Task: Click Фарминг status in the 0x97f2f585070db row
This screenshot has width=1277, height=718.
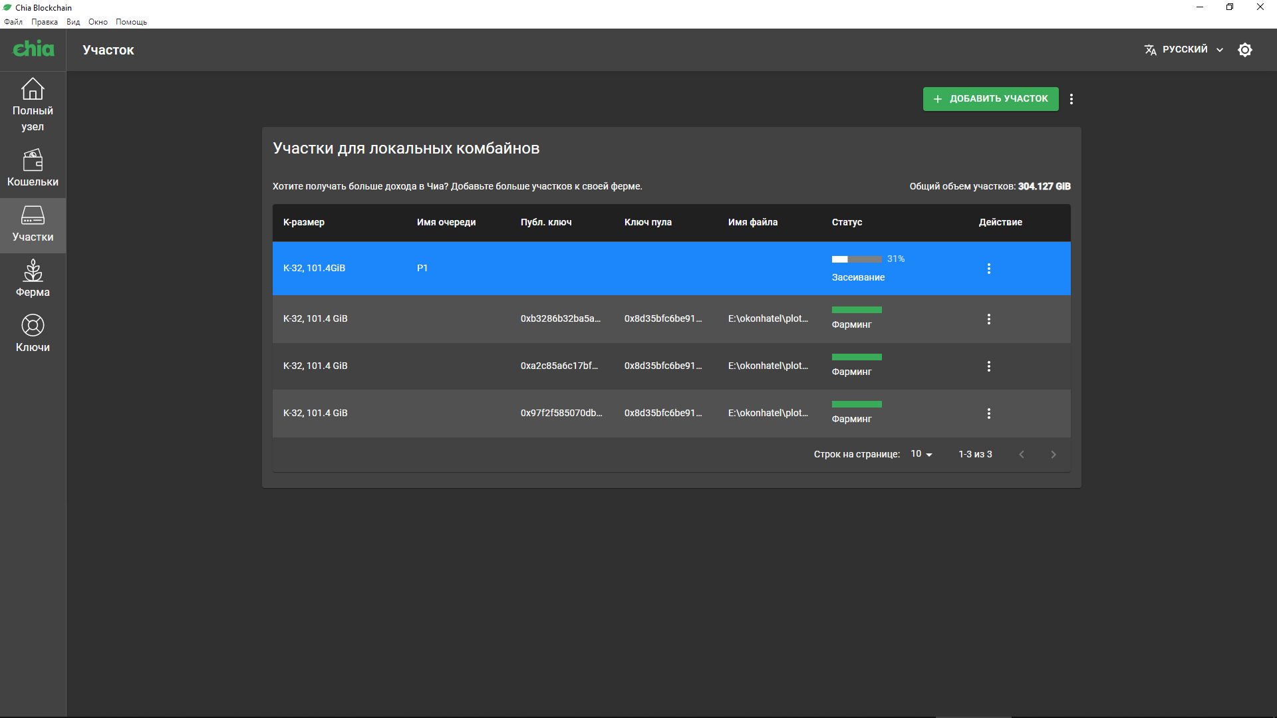Action: [851, 419]
